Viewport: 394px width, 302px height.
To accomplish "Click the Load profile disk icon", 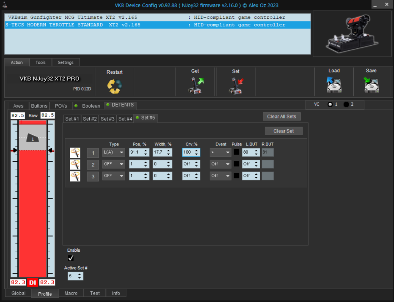I will [x=334, y=85].
